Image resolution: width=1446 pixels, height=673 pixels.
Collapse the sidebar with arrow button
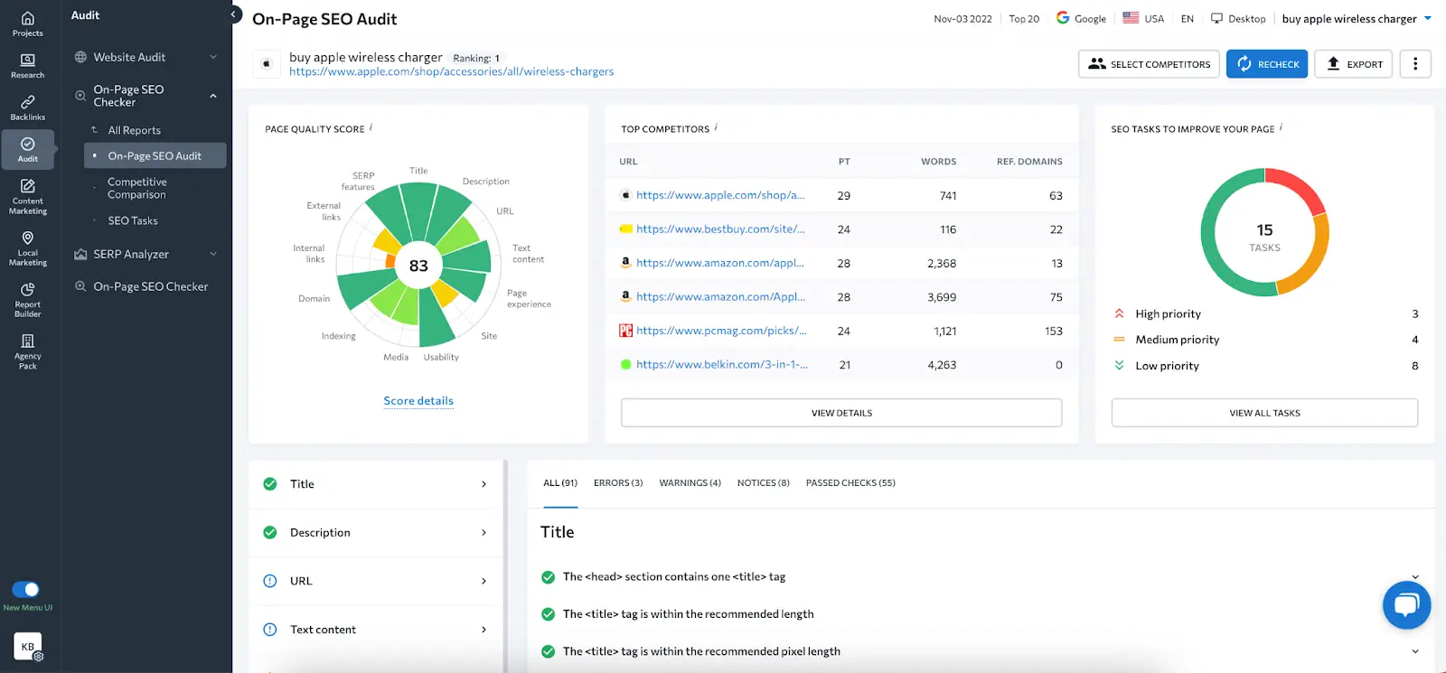tap(233, 14)
